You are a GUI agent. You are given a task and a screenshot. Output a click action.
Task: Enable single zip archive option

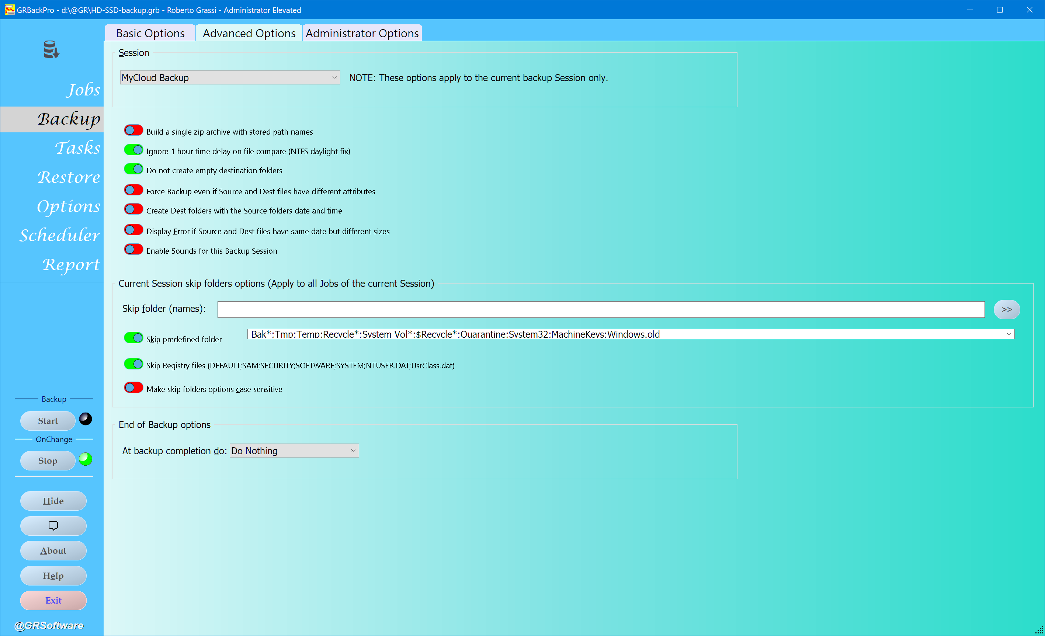tap(133, 130)
